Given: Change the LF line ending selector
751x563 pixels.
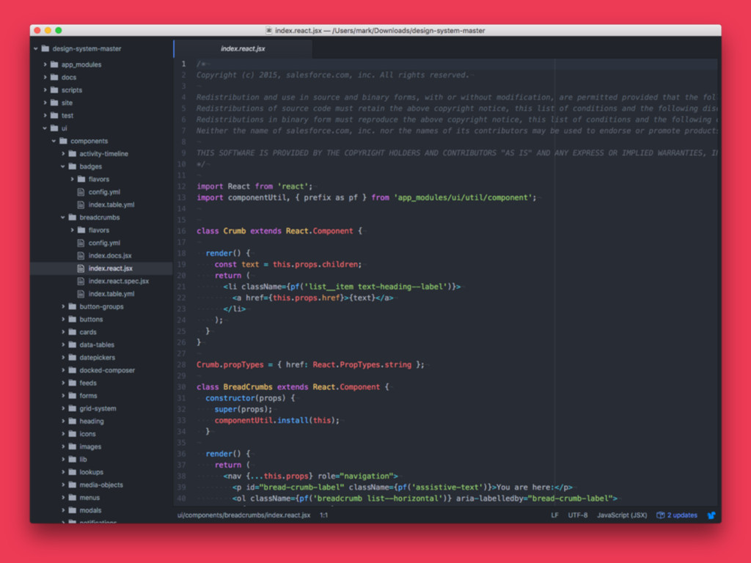Looking at the screenshot, I should click(554, 515).
